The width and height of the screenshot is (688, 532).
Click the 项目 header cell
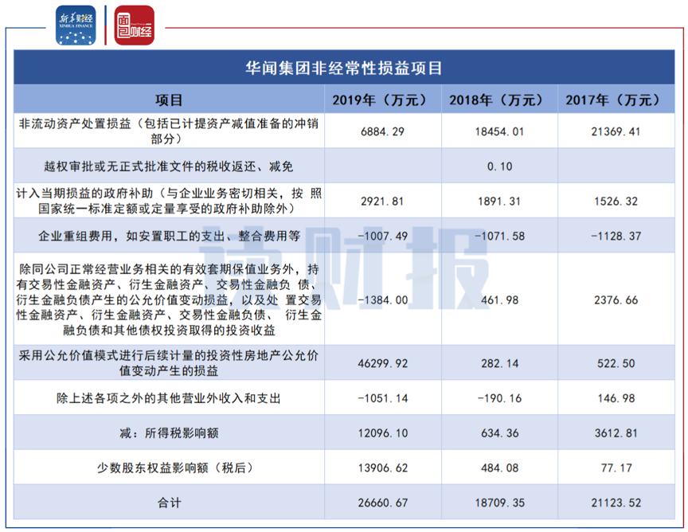[167, 100]
